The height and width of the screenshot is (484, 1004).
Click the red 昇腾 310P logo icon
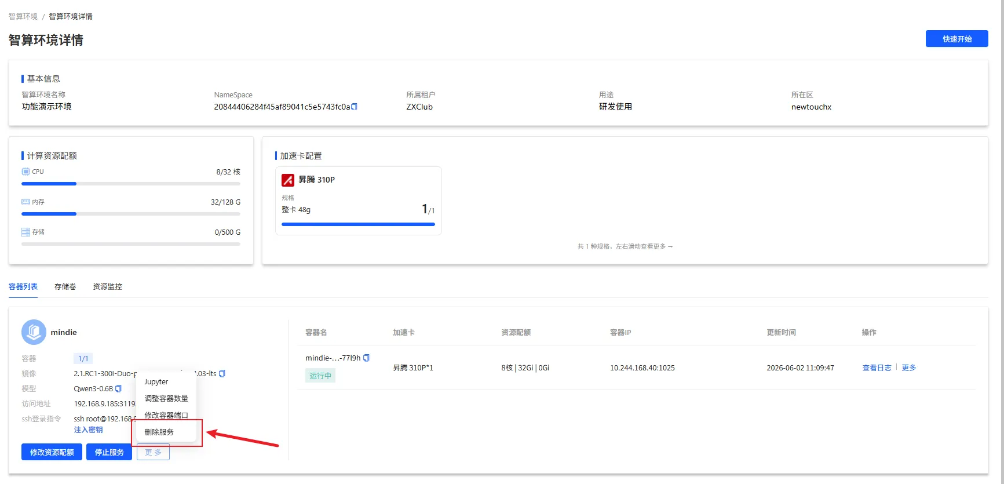click(x=288, y=180)
